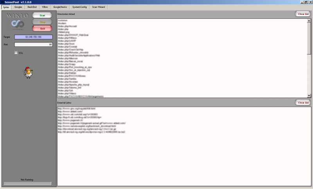Click the Wikto title logo text
The image size is (313, 189).
[x=17, y=16]
